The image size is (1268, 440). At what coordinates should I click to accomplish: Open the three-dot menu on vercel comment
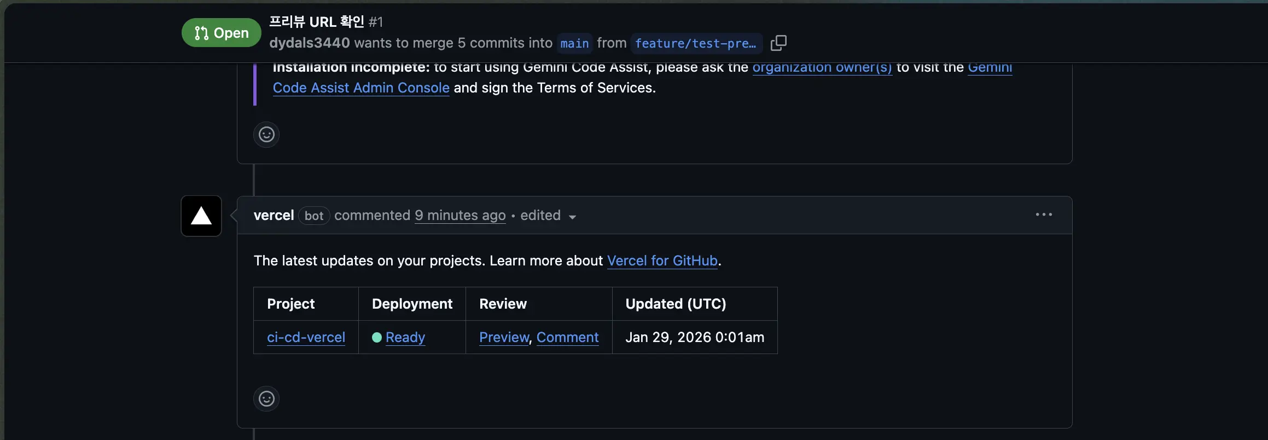pos(1043,215)
